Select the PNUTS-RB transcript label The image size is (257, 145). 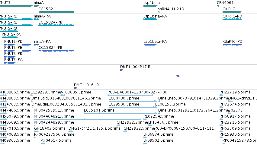point(8,28)
